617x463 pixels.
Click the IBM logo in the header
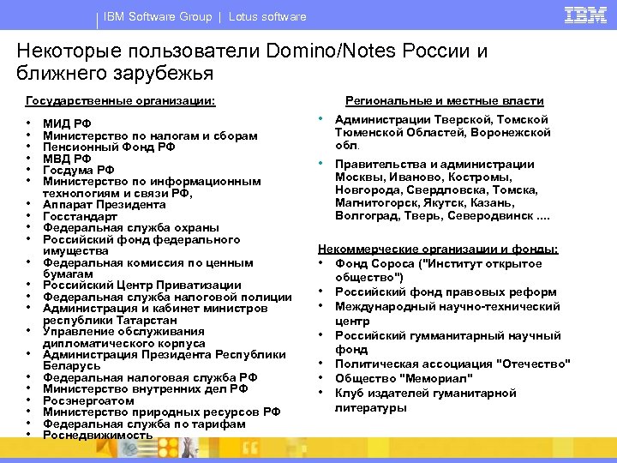(585, 15)
